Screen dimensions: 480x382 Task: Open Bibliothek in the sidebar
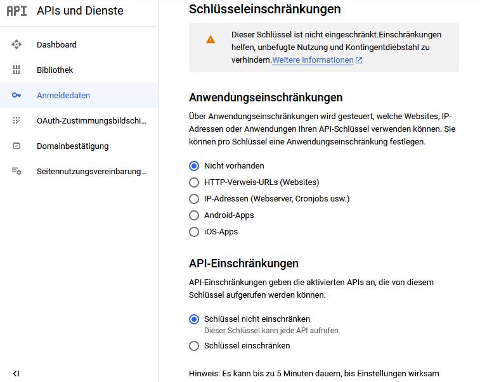click(x=79, y=70)
